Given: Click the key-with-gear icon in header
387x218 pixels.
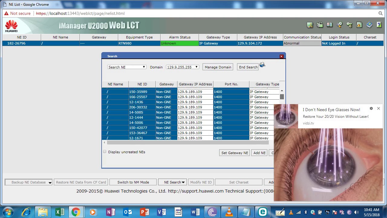Looking at the screenshot, I should [350, 25].
